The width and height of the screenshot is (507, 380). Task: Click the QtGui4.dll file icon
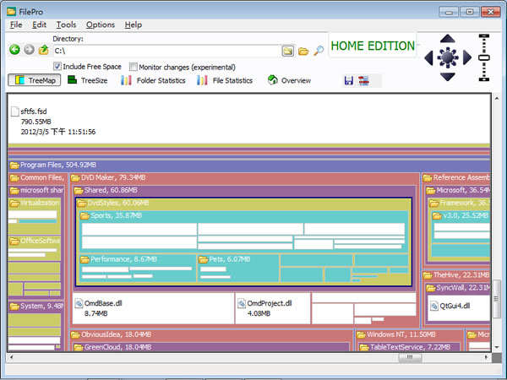[x=434, y=306]
